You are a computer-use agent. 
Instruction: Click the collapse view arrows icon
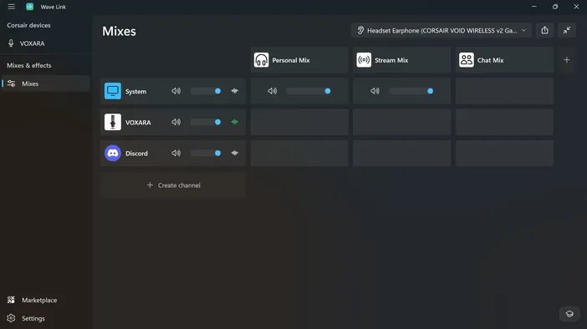pyautogui.click(x=567, y=30)
